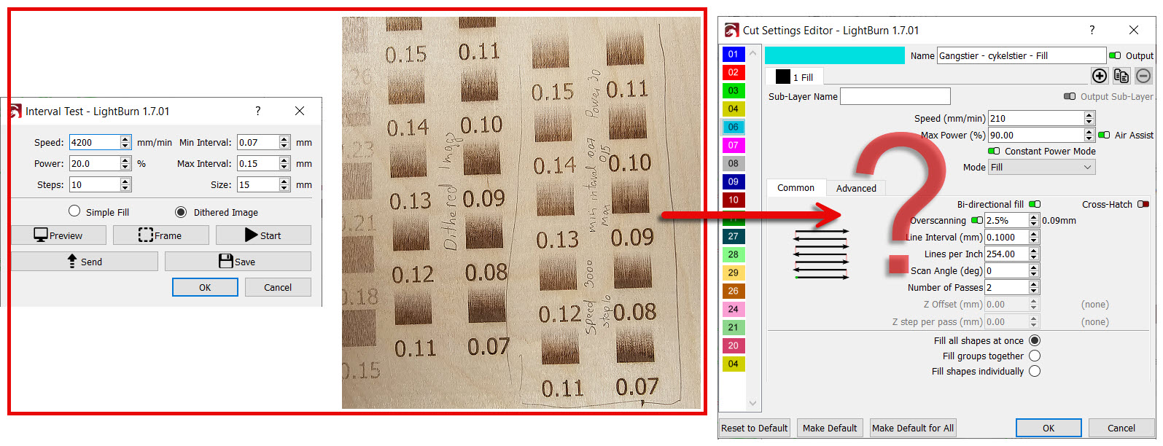1163x446 pixels.
Task: Select the 1 Fill sub-layer tab
Action: [794, 77]
